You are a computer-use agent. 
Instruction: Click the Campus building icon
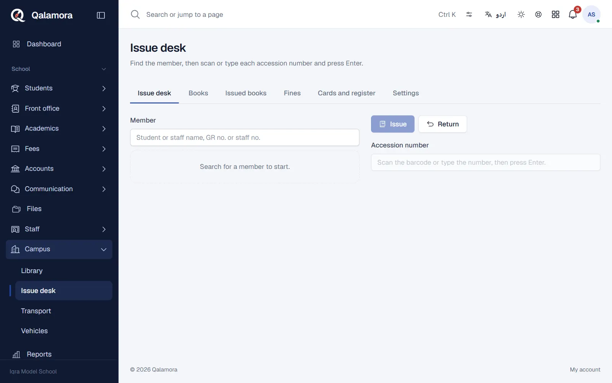pyautogui.click(x=15, y=249)
